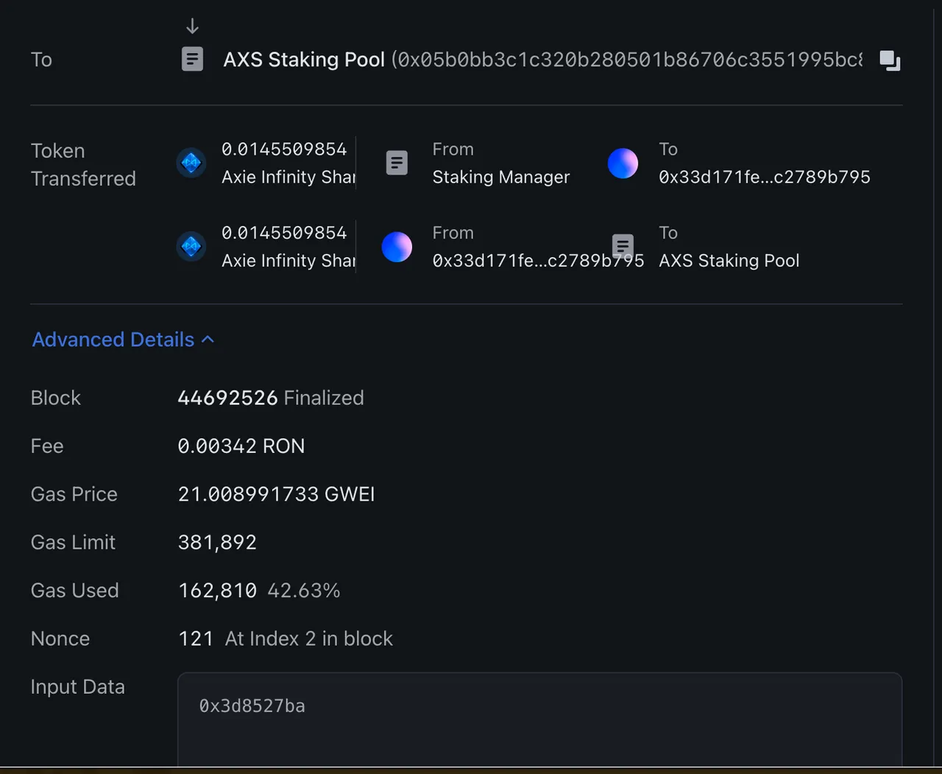This screenshot has height=774, width=942.
Task: Click contract icon beside AXS Staking Pool heading
Action: [192, 59]
